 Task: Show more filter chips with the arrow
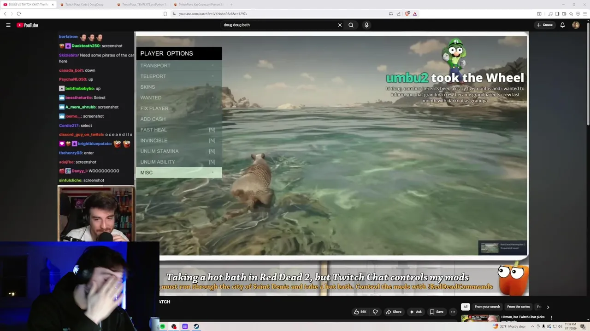(x=548, y=307)
